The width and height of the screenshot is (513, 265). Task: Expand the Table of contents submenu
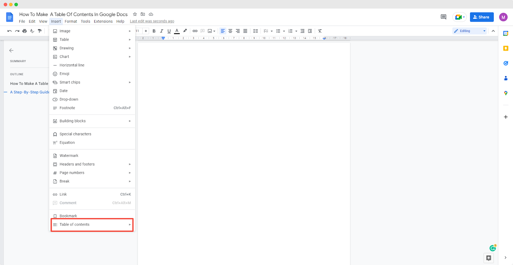[x=92, y=225]
